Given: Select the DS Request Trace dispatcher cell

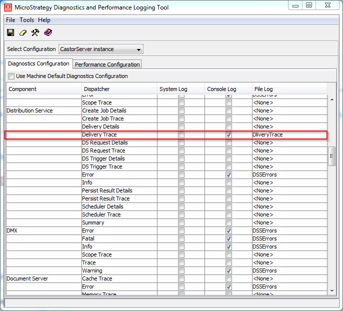Looking at the screenshot, I should [x=119, y=150].
